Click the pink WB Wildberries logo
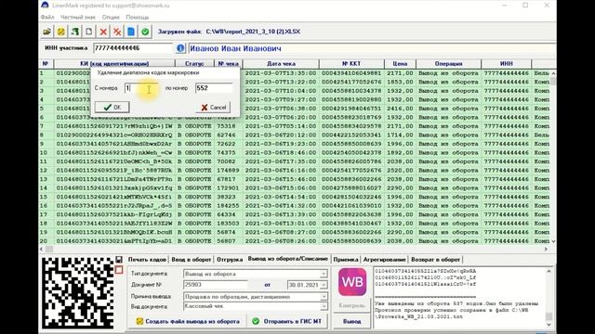This screenshot has width=595, height=334. tap(352, 282)
